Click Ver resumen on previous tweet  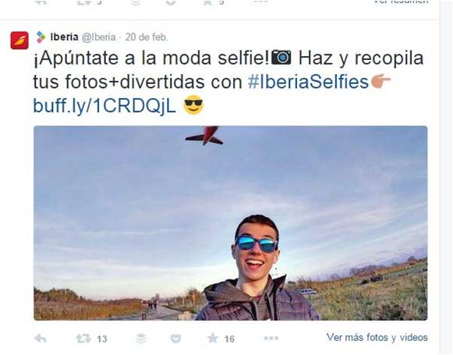(x=402, y=2)
